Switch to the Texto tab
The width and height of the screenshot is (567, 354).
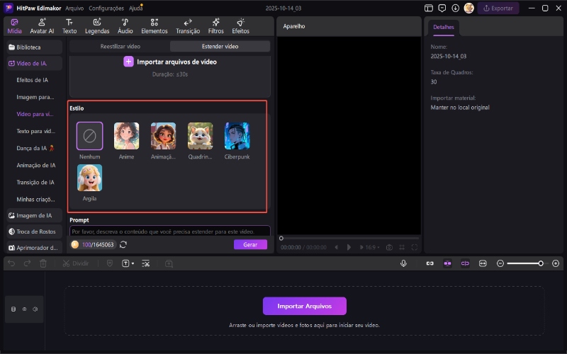[x=69, y=26]
